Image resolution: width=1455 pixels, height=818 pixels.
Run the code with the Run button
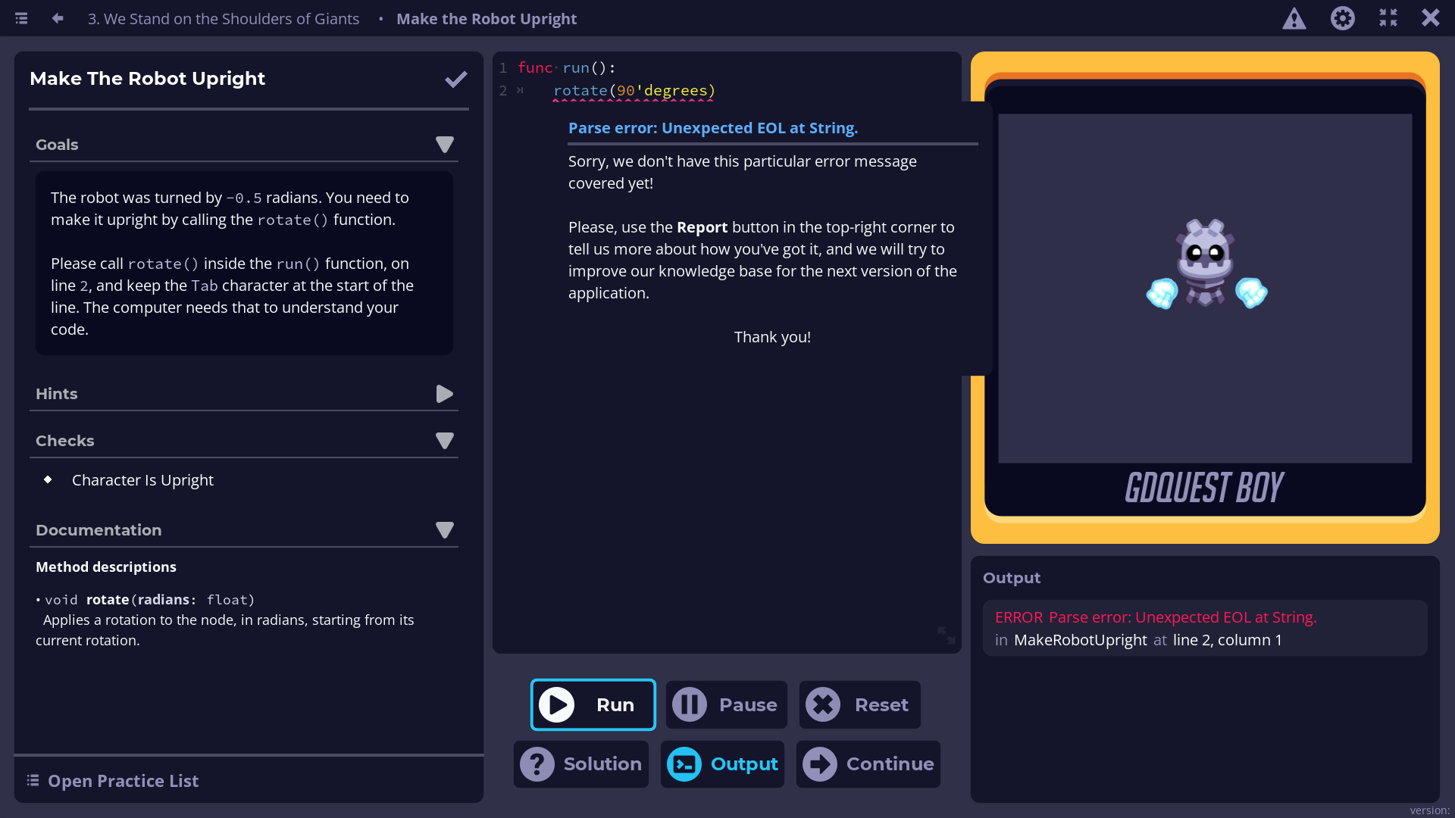pos(593,705)
